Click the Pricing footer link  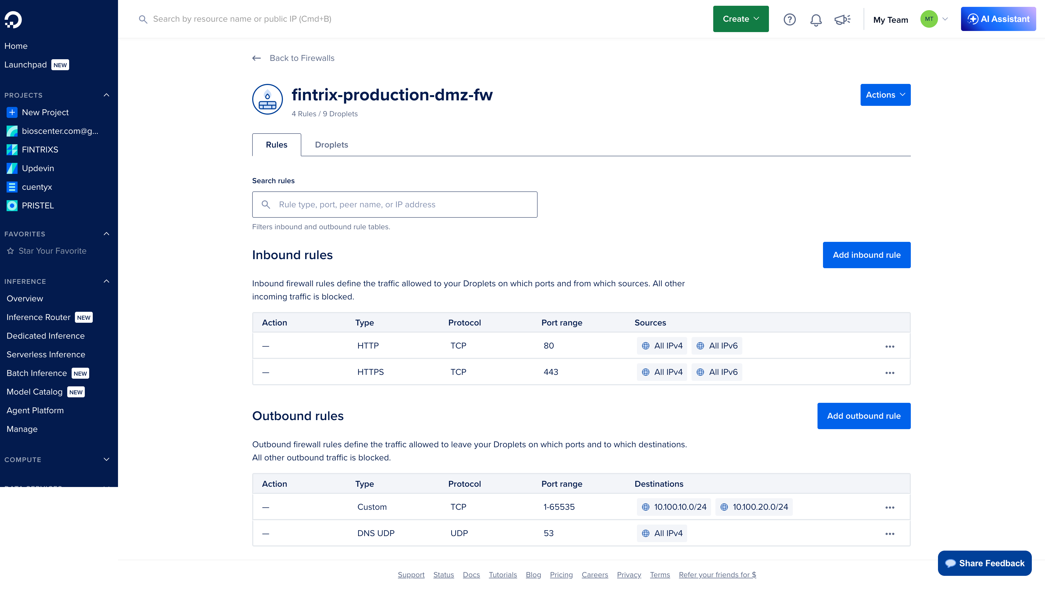[x=561, y=574]
